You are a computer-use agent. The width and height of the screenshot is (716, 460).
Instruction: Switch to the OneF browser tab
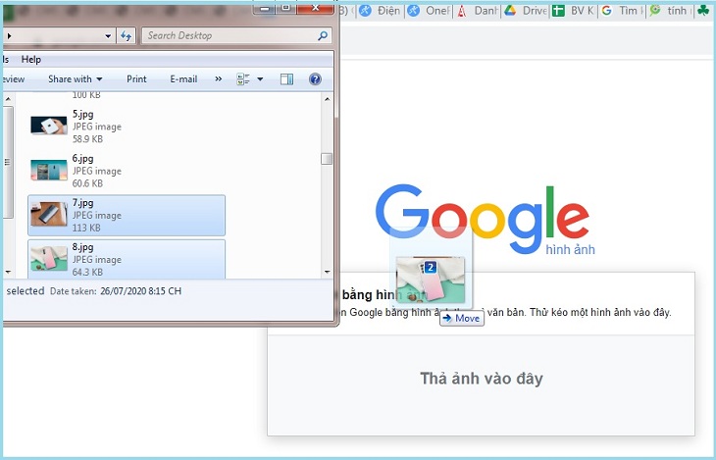click(430, 11)
